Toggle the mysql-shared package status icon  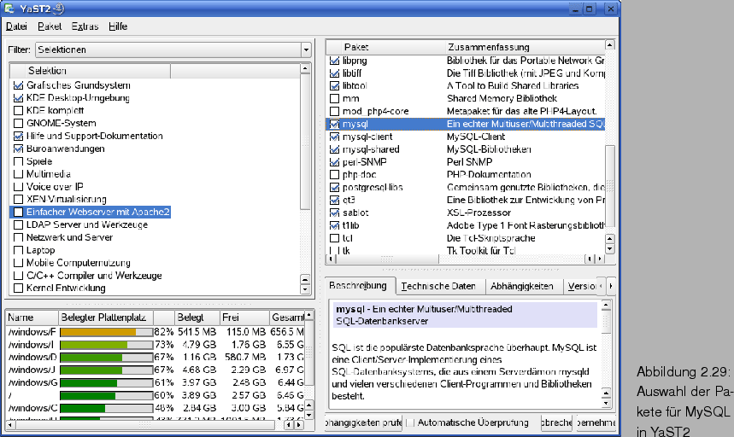(334, 149)
